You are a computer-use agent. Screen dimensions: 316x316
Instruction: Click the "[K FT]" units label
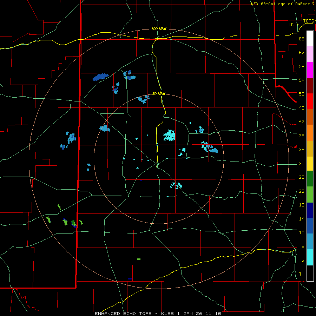pyautogui.click(x=297, y=25)
